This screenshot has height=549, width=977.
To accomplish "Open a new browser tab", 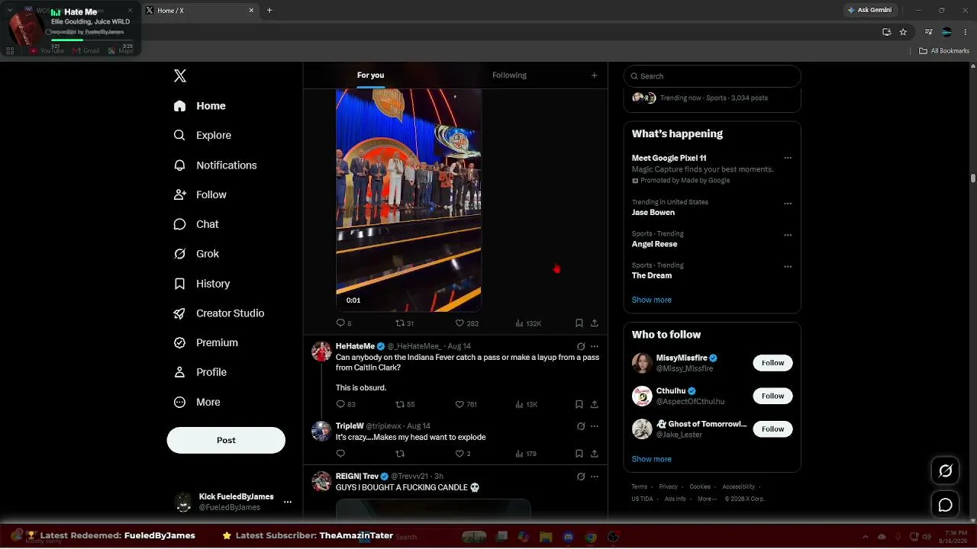I will 269,11.
